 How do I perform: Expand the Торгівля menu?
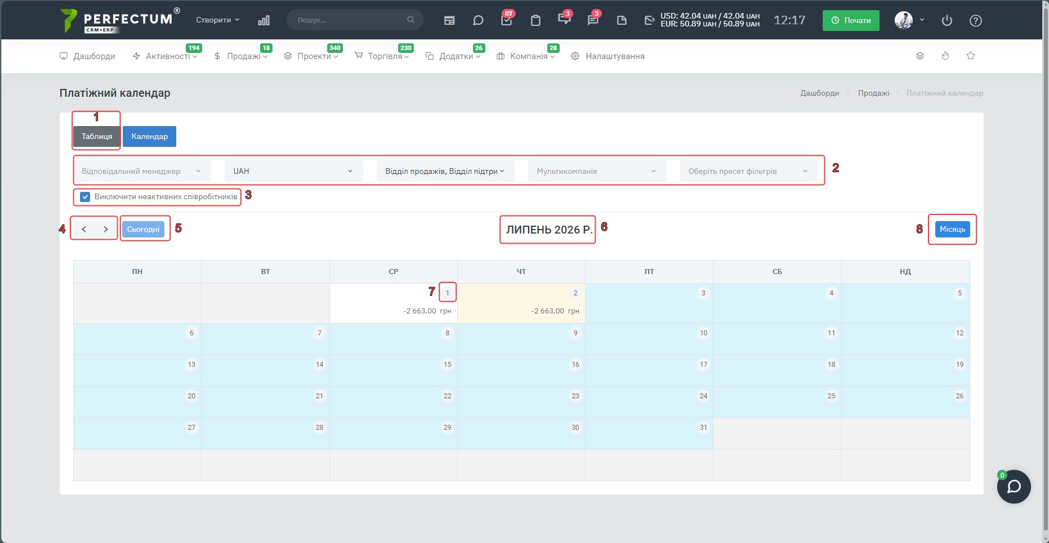pyautogui.click(x=382, y=56)
